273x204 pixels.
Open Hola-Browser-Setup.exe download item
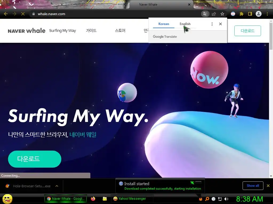tap(32, 186)
